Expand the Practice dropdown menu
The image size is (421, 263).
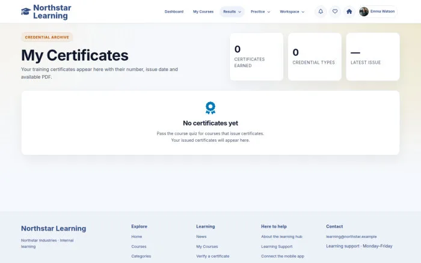point(260,11)
